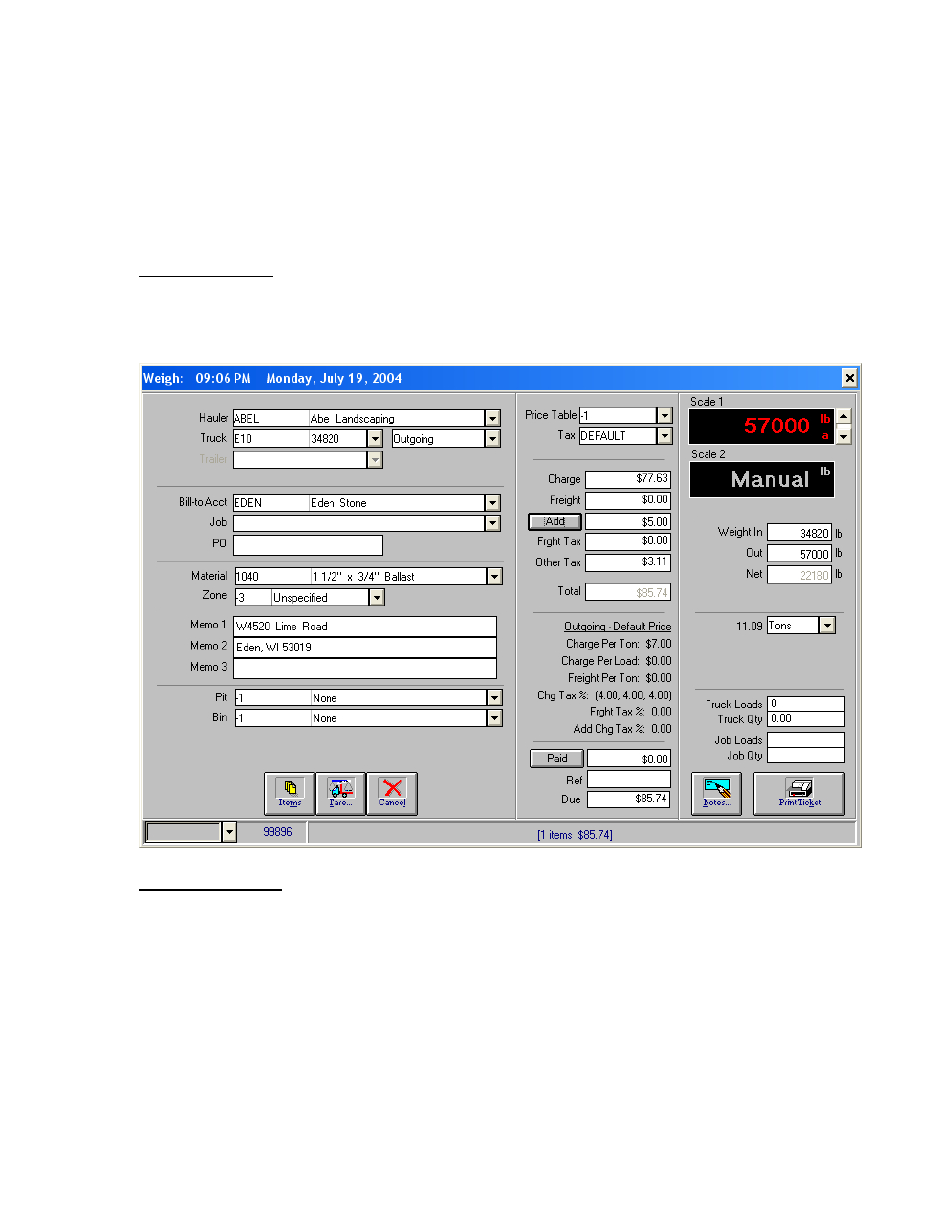Increase Scale 1 with up arrow
Screen dimensions: 944x1222
click(843, 417)
